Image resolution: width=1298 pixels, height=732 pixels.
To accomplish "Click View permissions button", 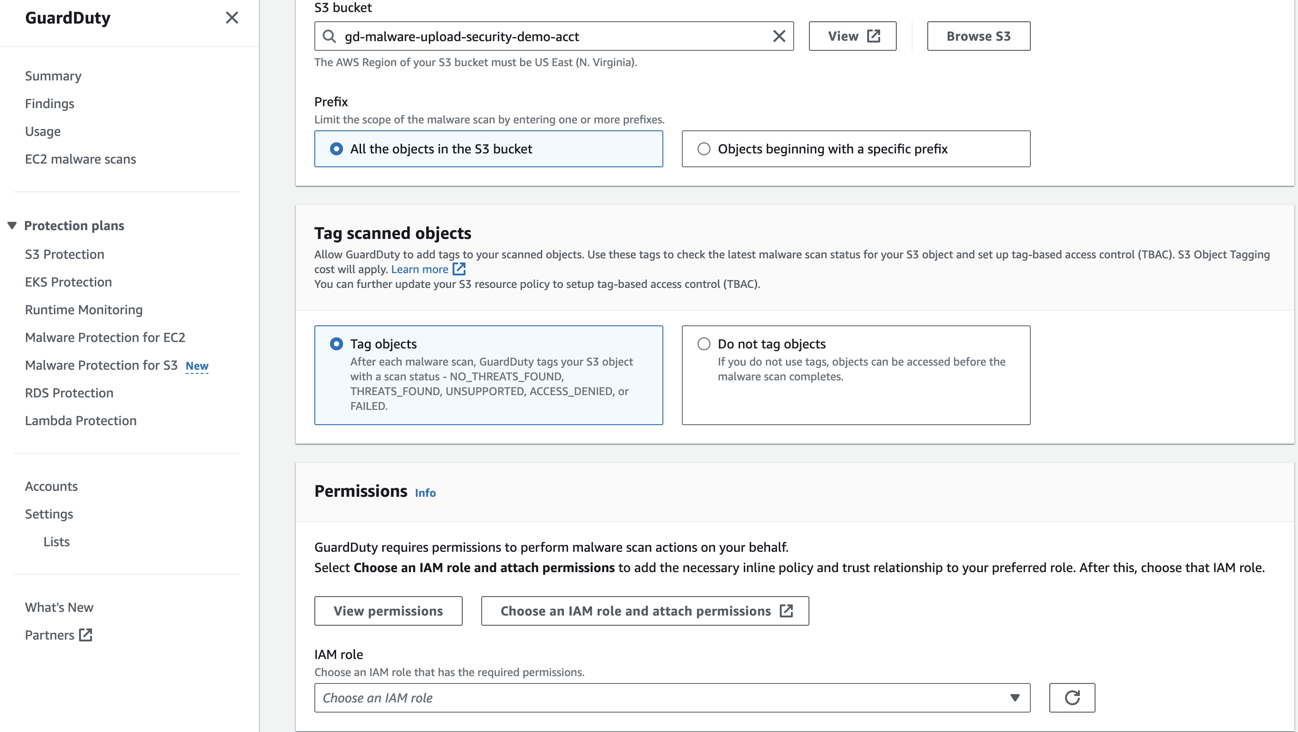I will pyautogui.click(x=388, y=611).
